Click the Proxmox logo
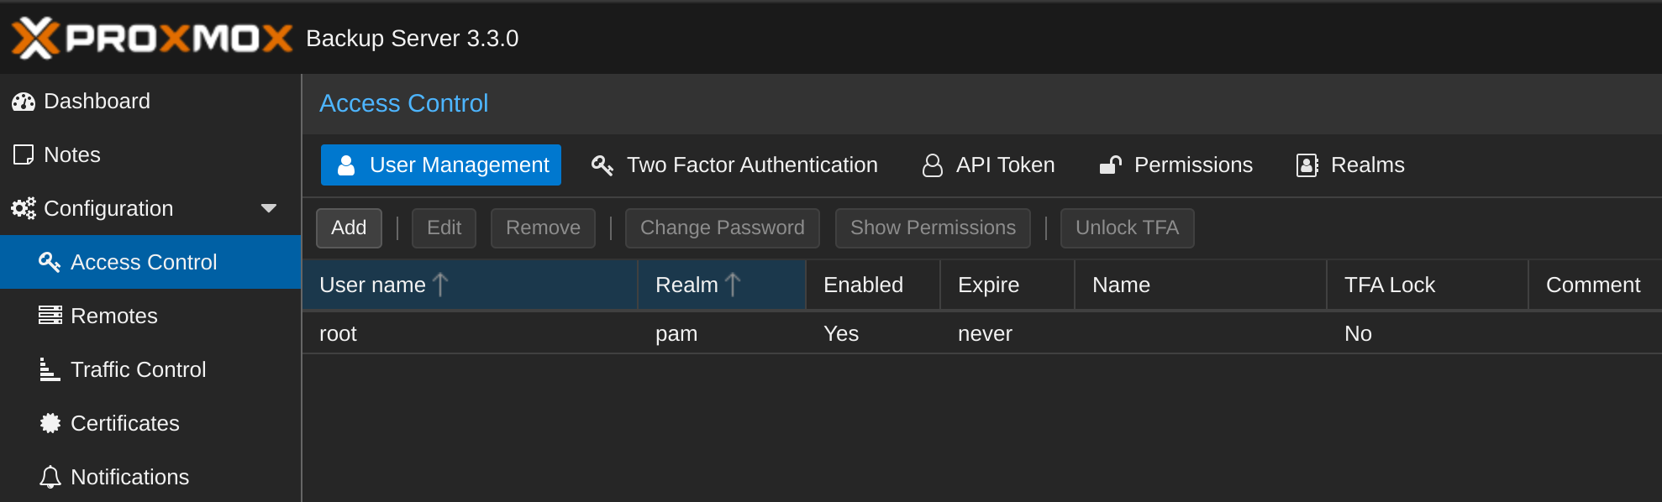The width and height of the screenshot is (1662, 502). 152,38
